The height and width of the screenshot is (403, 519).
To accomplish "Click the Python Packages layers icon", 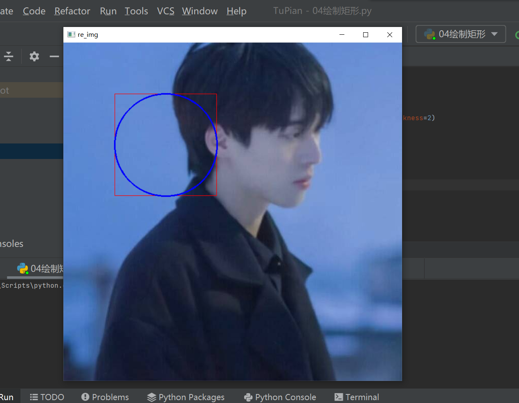I will [x=152, y=397].
